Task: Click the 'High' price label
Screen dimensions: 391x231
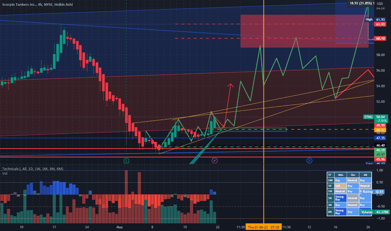Action: pyautogui.click(x=369, y=19)
